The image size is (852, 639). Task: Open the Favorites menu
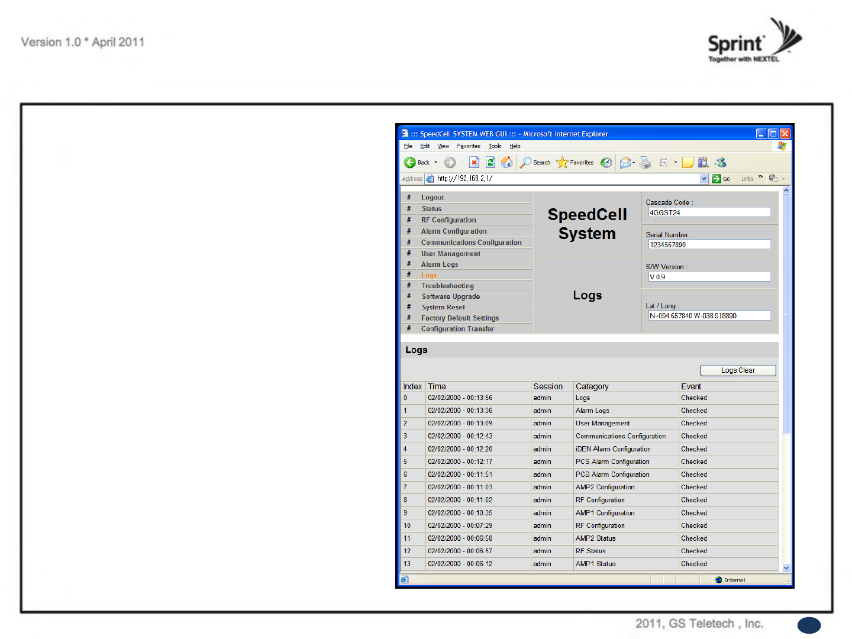469,146
